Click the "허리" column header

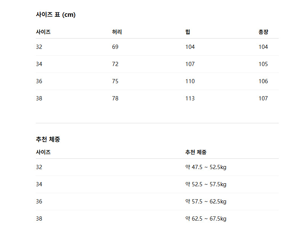click(x=117, y=32)
